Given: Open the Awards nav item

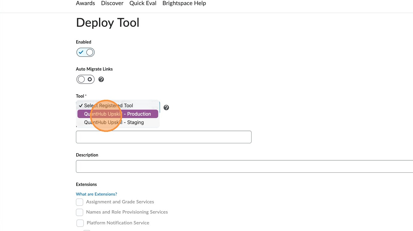Looking at the screenshot, I should tap(85, 3).
